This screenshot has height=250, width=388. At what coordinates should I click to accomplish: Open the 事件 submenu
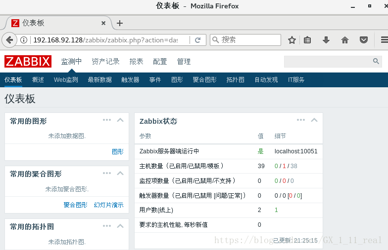coord(155,80)
